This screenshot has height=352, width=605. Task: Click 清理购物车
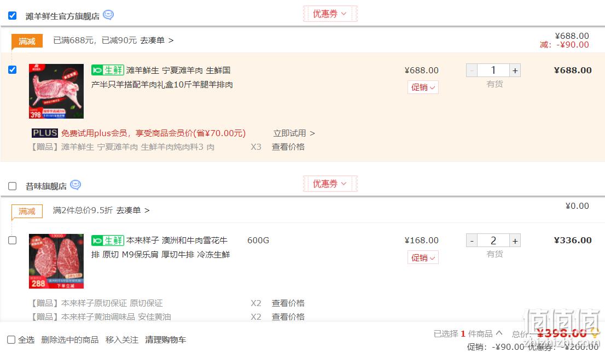166,339
